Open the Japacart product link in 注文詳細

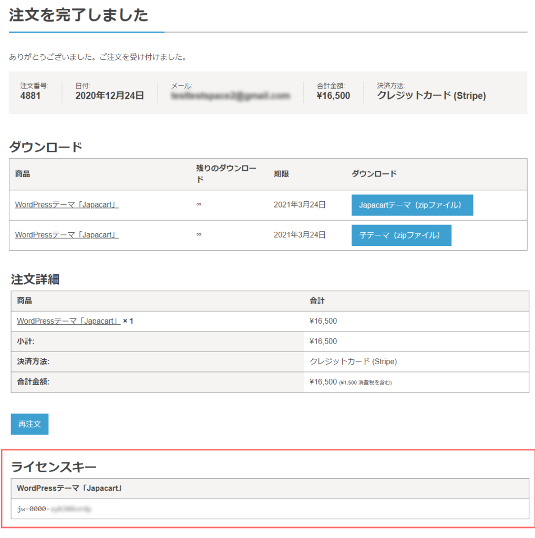point(69,321)
